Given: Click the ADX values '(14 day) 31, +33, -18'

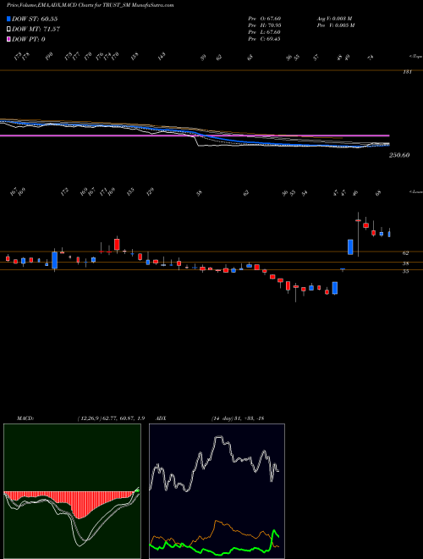Looking at the screenshot, I should pos(238,418).
